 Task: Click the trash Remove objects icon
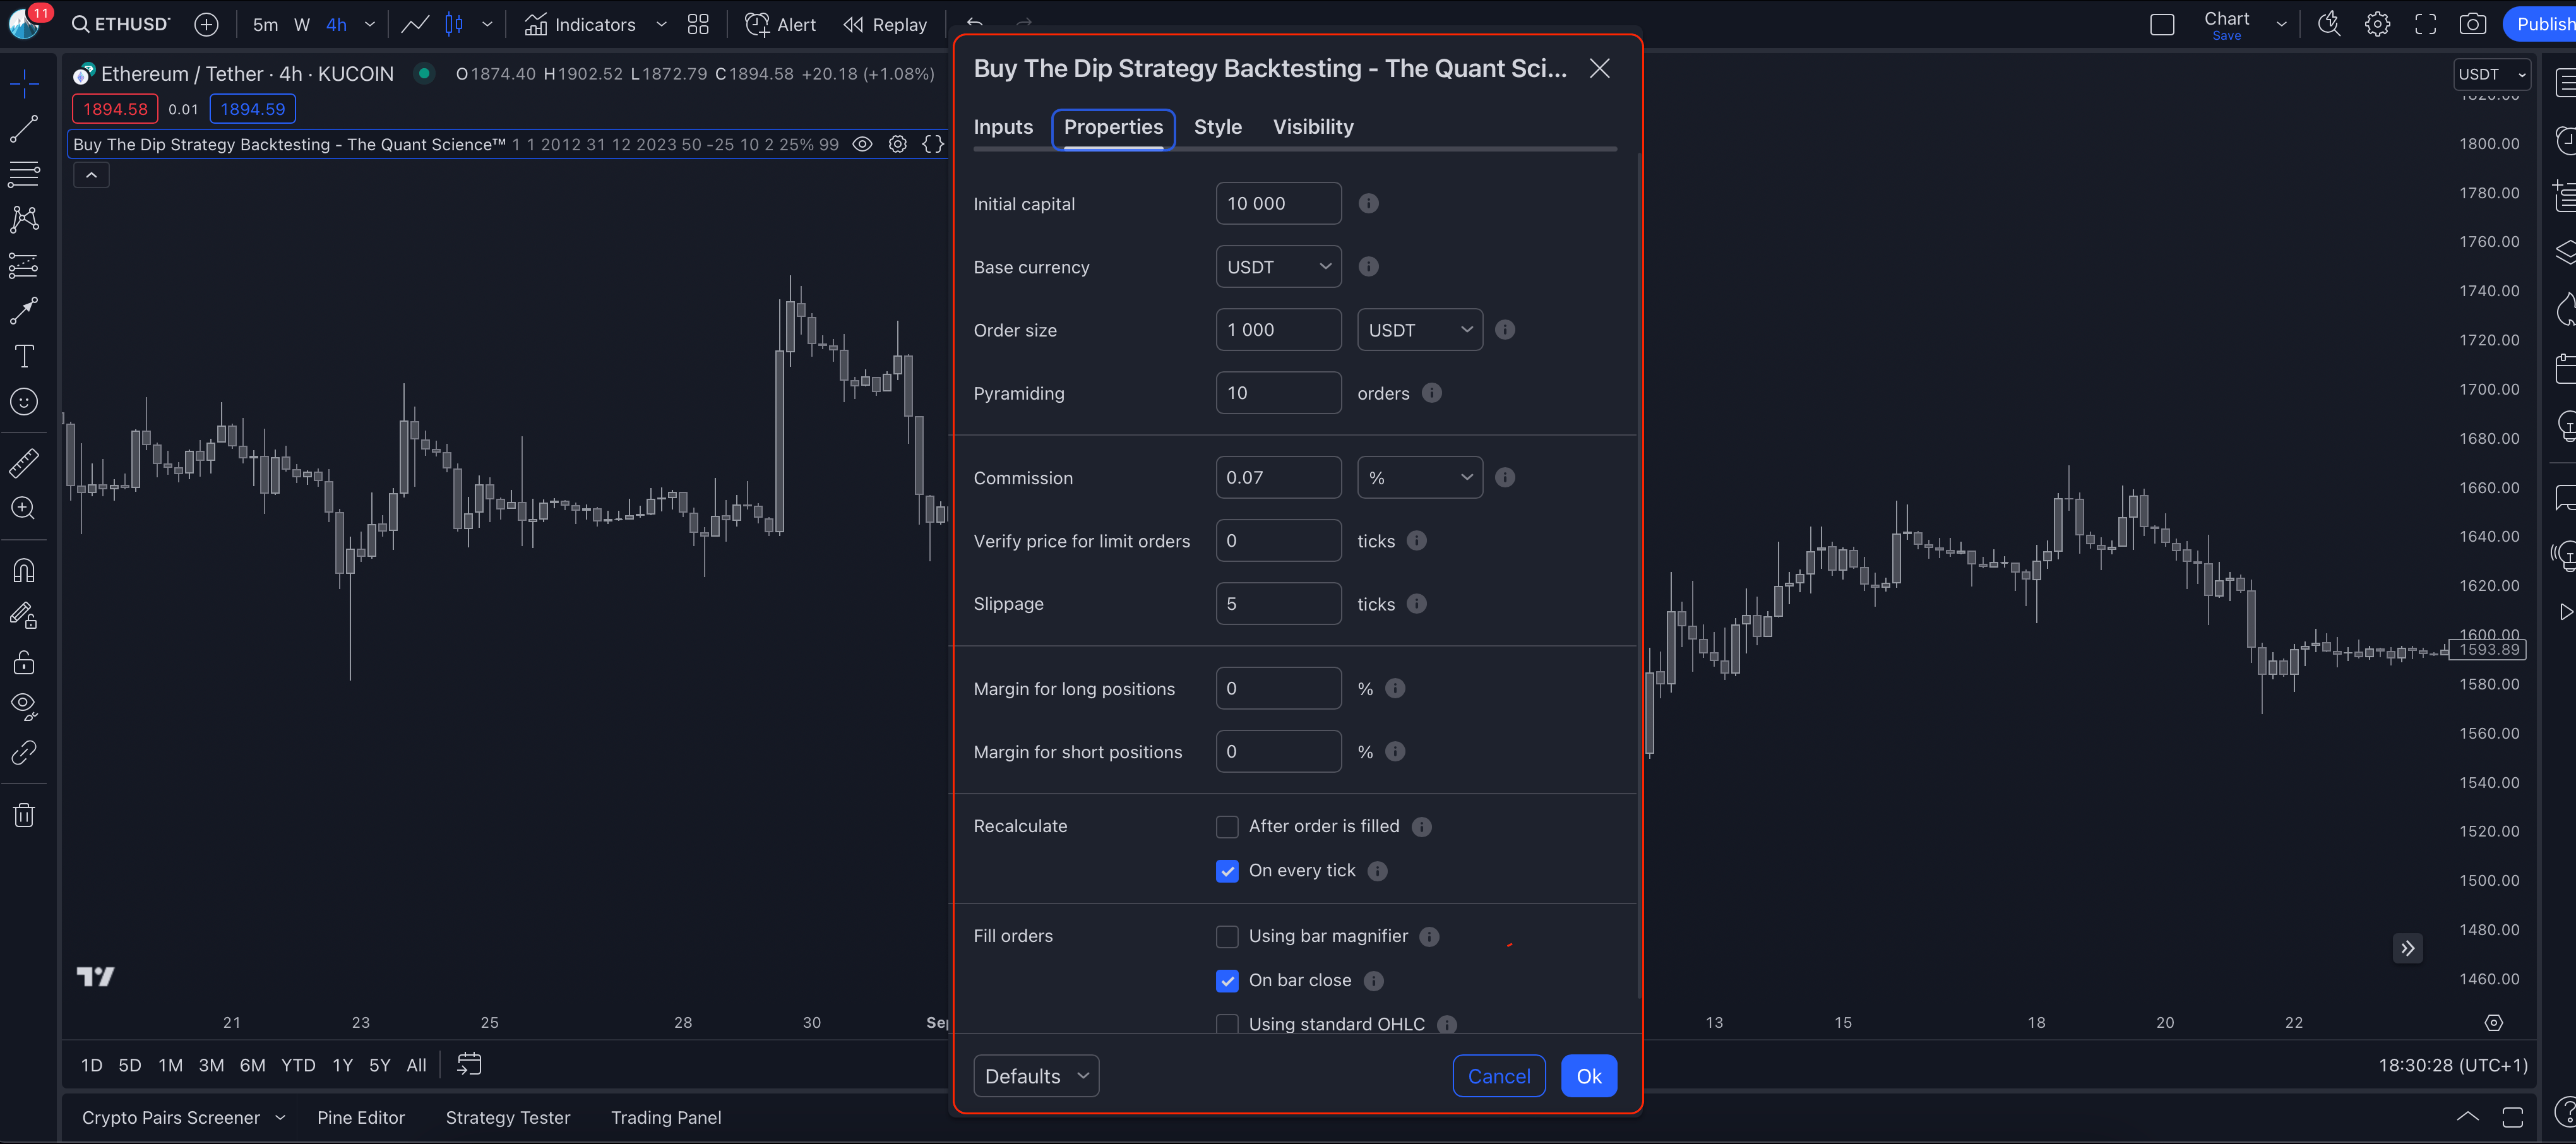click(24, 816)
